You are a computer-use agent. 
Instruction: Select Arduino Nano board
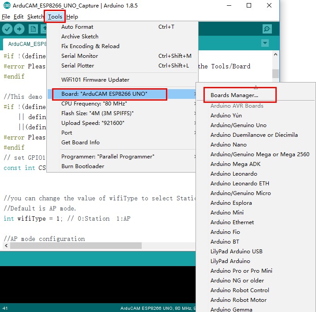(x=256, y=144)
